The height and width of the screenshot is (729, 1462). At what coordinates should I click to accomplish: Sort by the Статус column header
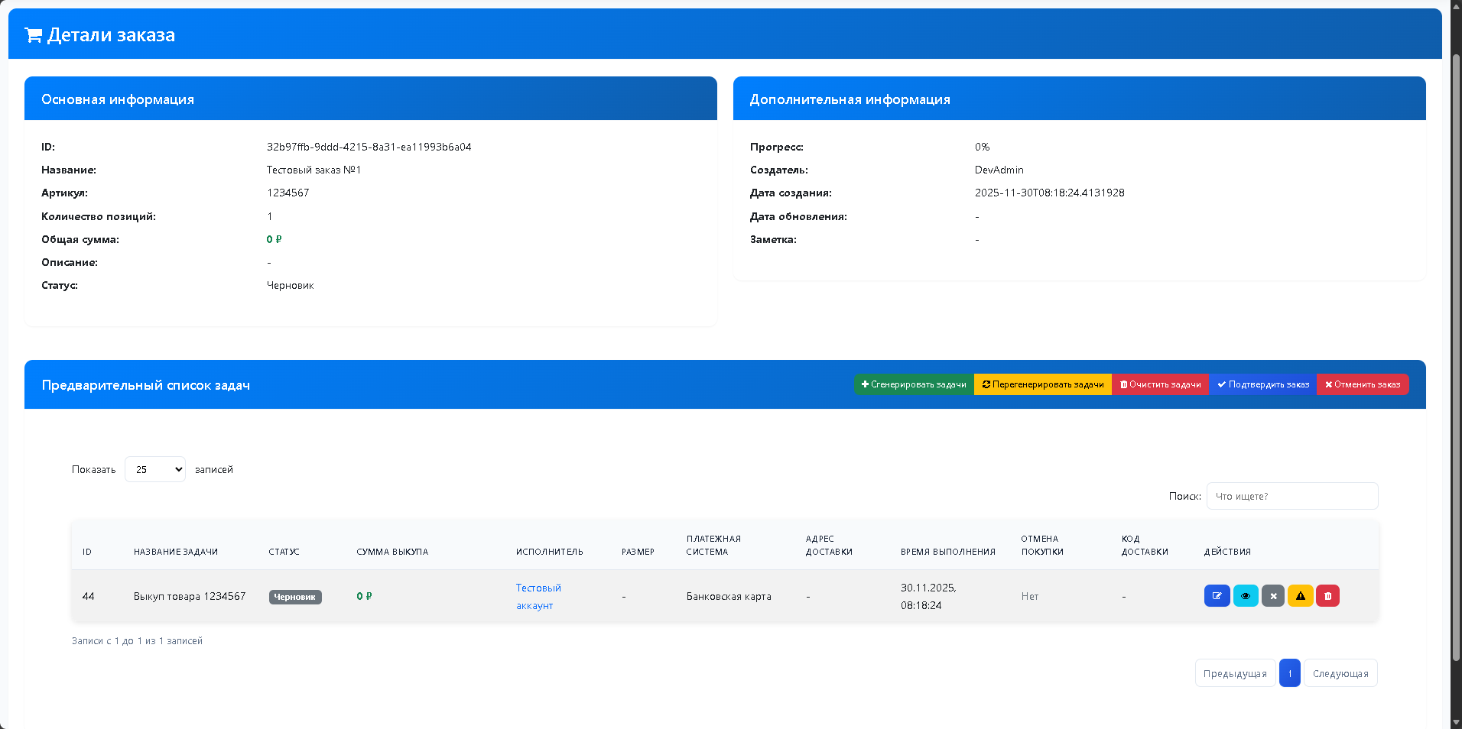(x=284, y=552)
